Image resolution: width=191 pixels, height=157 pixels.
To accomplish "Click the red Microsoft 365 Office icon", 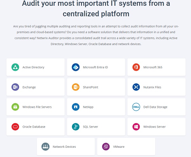I will (136, 67).
